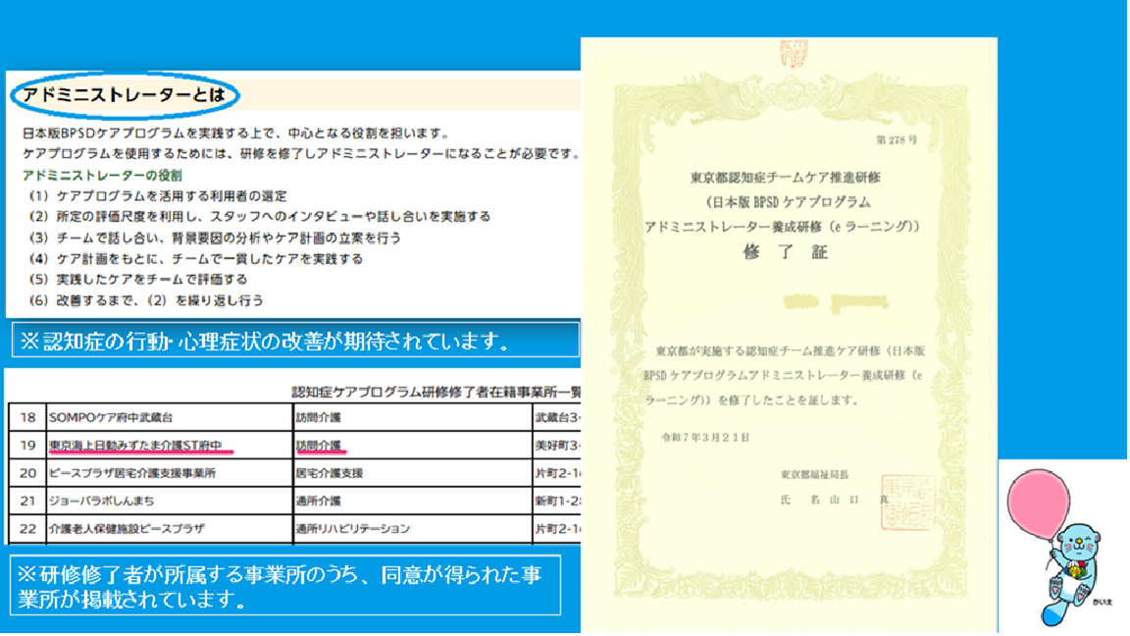Viewport: 1130px width, 636px height.
Task: Click the 修了証 title on the certificate
Action: tap(788, 252)
